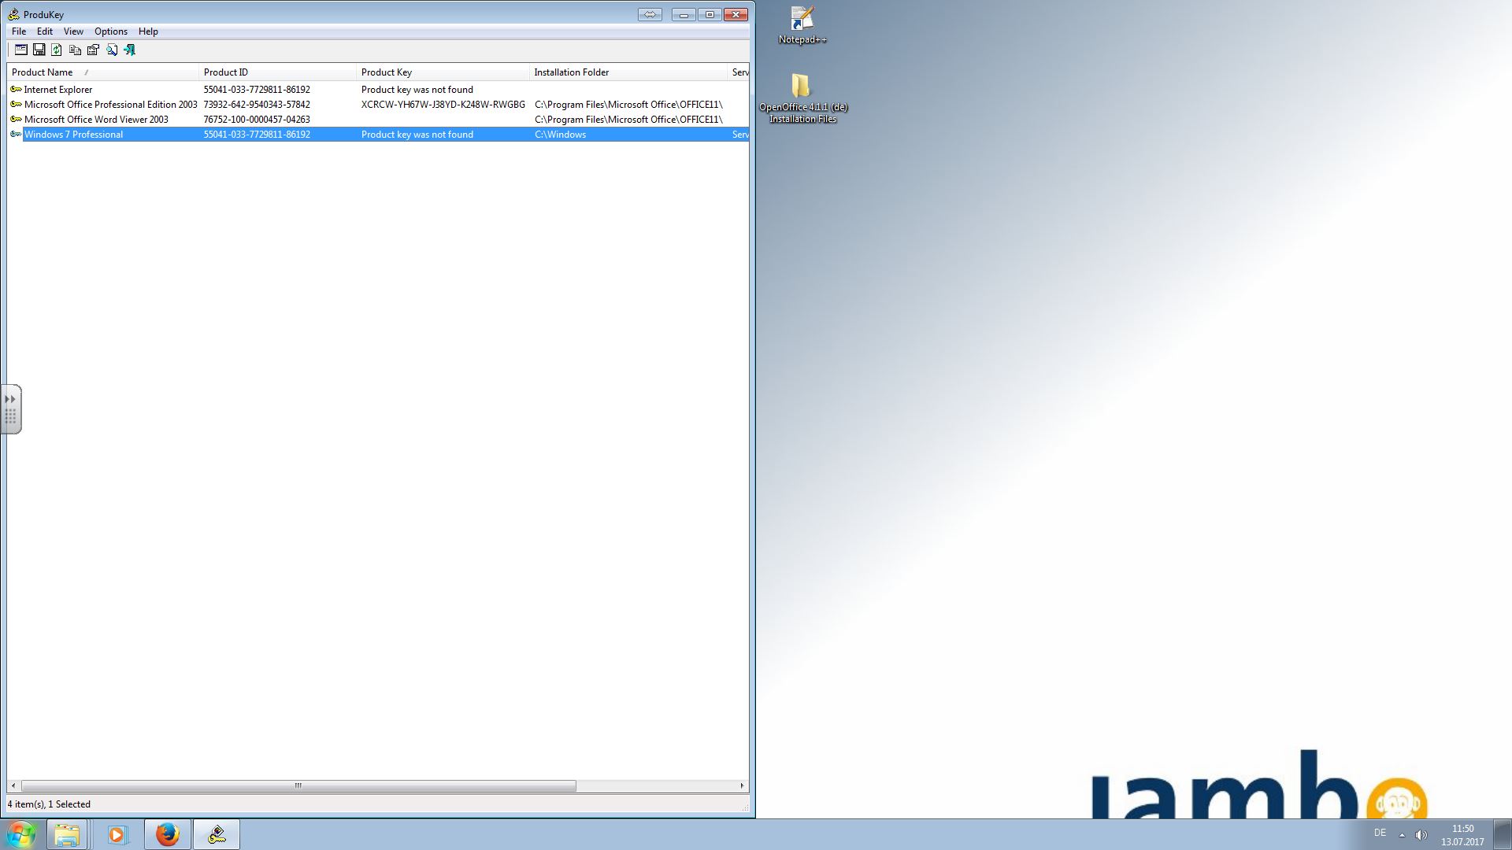Viewport: 1512px width, 850px height.
Task: Select Microsoft Office Word Viewer 2003 row
Action: 96,120
